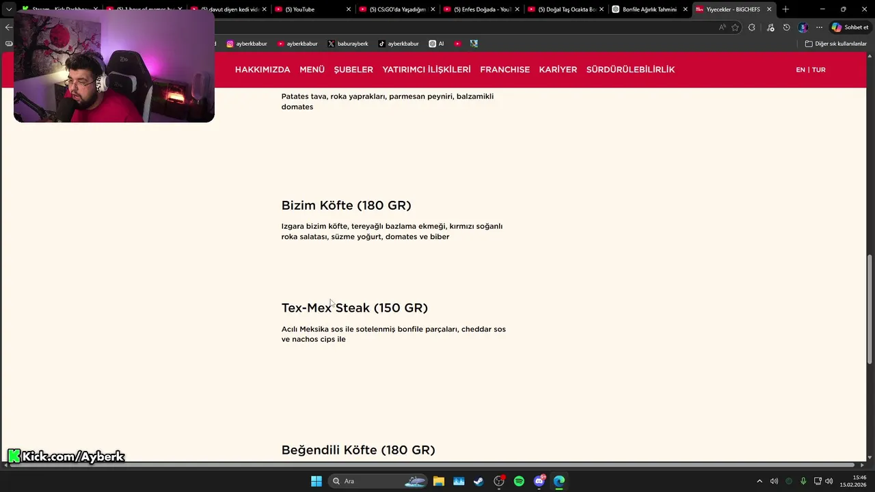
Task: Click the taskbar Ara search box
Action: (377, 481)
